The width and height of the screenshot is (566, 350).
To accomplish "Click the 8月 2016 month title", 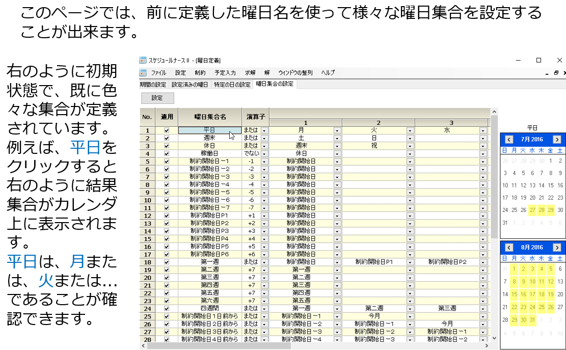I will [x=532, y=248].
